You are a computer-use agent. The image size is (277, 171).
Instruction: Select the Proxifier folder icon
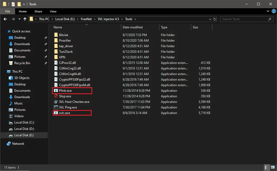click(x=56, y=41)
